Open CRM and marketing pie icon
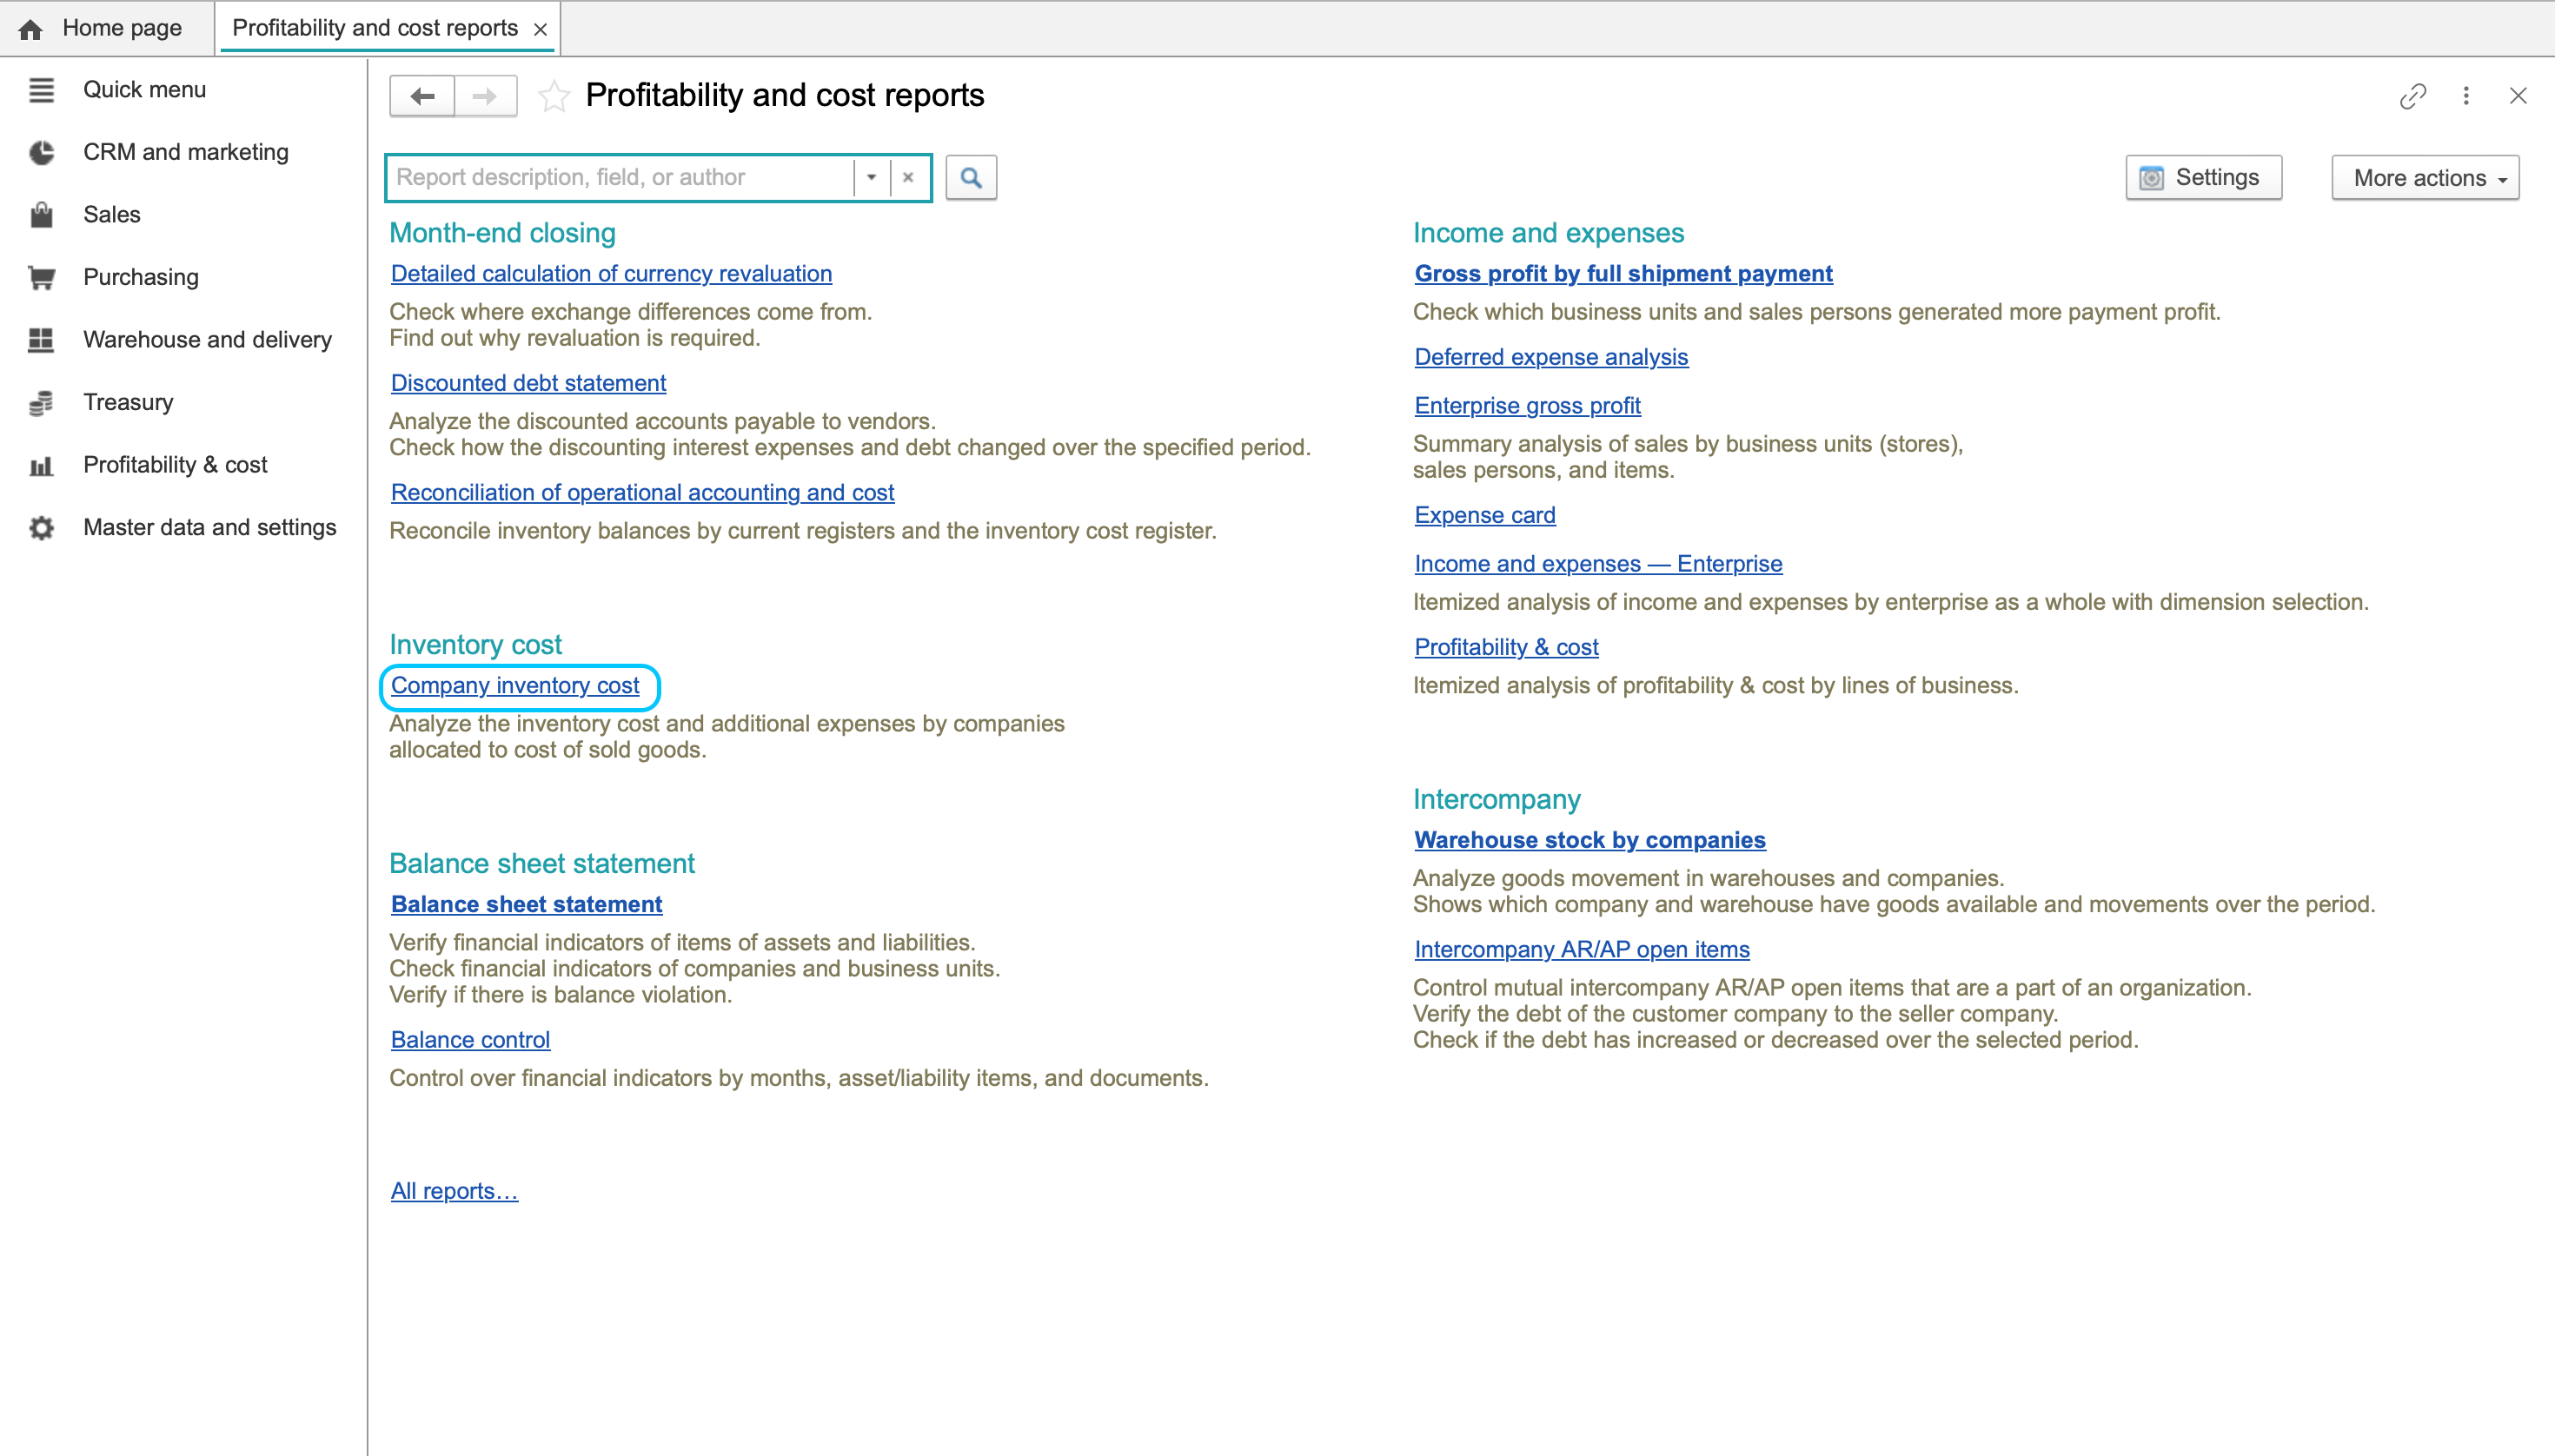 pos(41,152)
